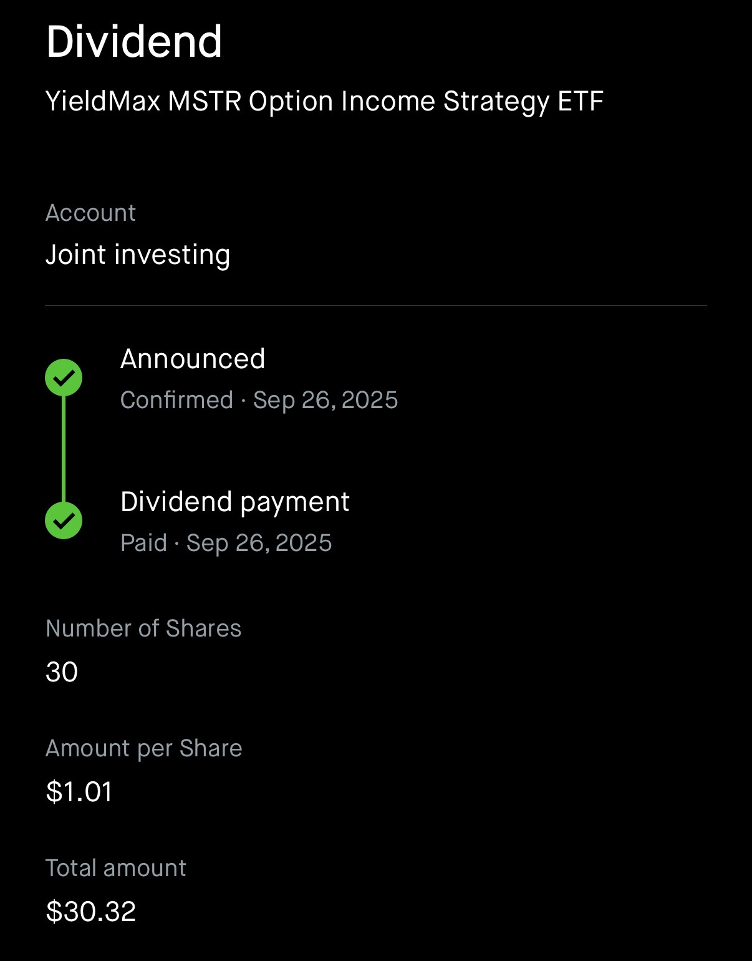Viewport: 752px width, 961px height.
Task: Click the green checkmark beside Announced
Action: pos(64,378)
